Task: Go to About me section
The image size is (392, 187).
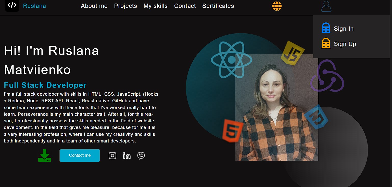Action: 94,6
